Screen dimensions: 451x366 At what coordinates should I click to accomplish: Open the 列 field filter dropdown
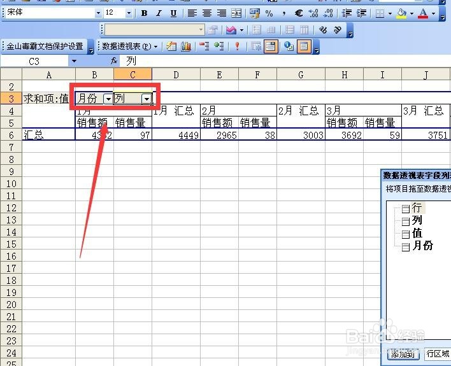147,99
